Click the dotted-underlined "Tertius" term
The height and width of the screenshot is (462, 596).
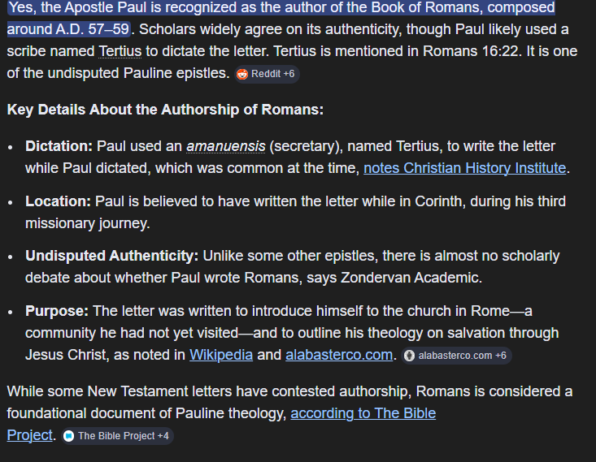point(120,51)
